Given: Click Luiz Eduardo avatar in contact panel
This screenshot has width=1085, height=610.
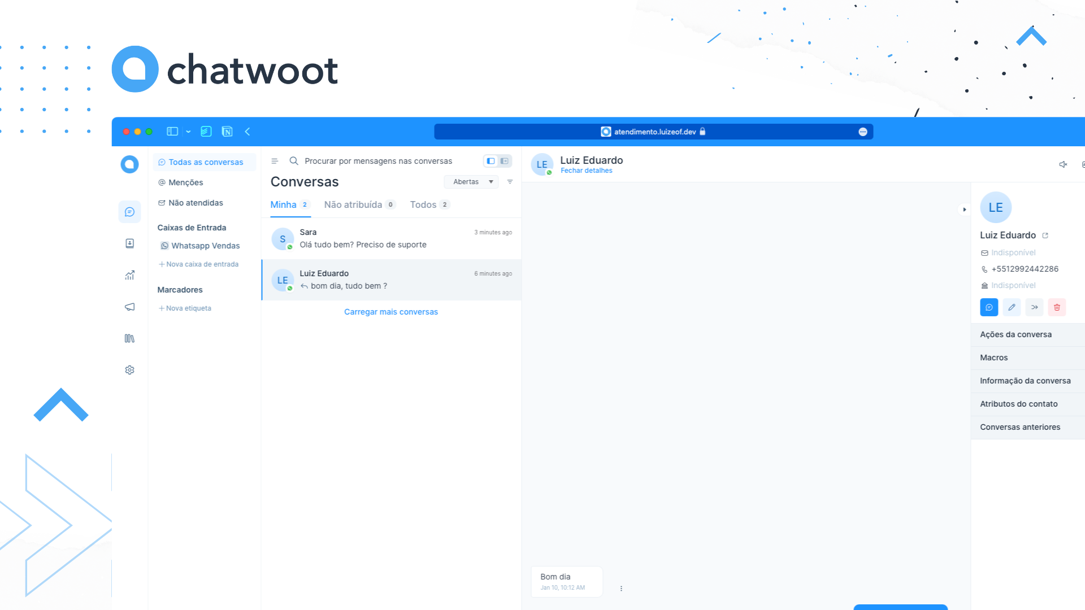Looking at the screenshot, I should [x=996, y=207].
